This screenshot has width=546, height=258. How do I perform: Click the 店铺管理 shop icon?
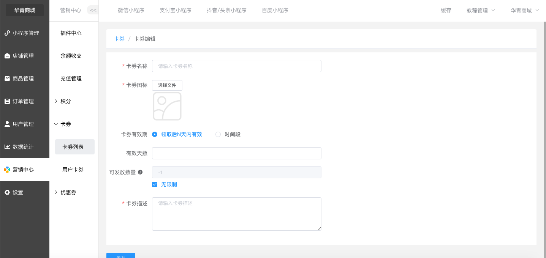click(x=7, y=56)
